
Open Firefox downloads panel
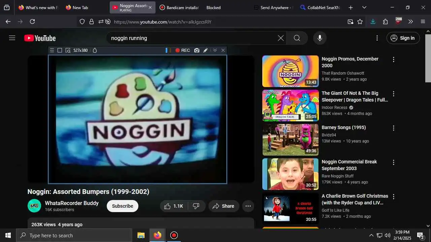pos(373,22)
